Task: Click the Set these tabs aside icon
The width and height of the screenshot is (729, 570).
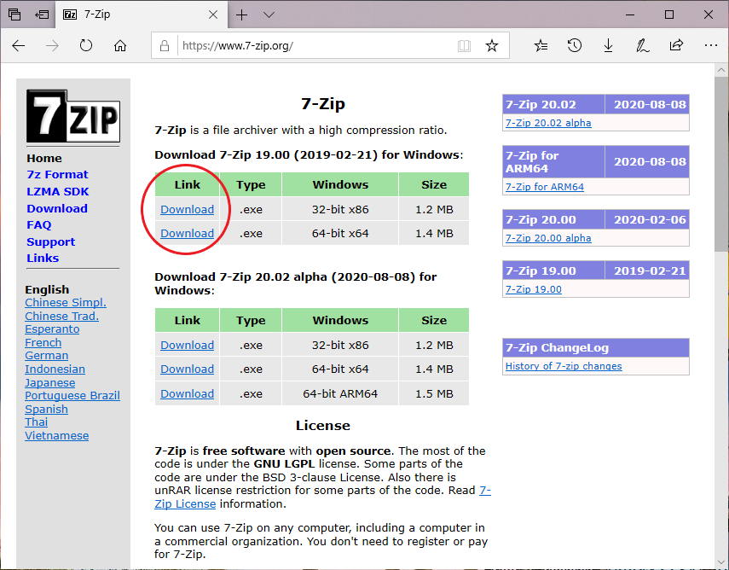Action: pos(42,15)
